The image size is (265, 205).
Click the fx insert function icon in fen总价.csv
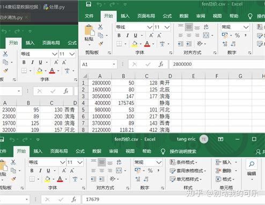point(161,64)
